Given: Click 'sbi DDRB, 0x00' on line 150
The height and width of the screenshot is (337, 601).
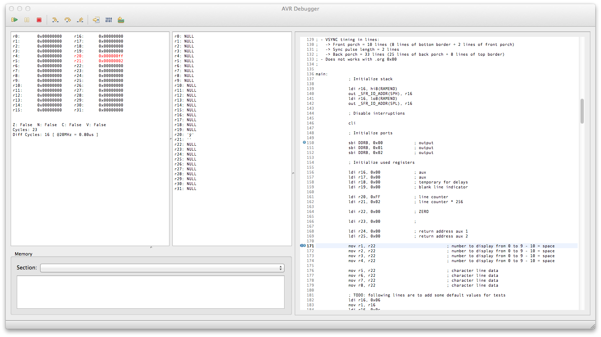Looking at the screenshot, I should pos(366,143).
